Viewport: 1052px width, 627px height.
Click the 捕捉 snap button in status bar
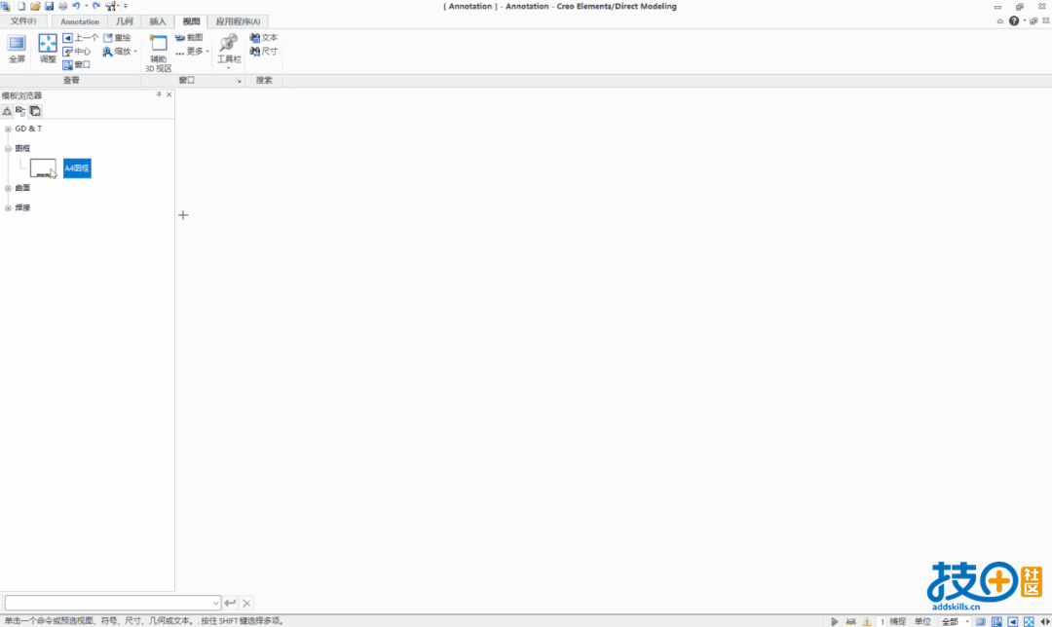898,621
